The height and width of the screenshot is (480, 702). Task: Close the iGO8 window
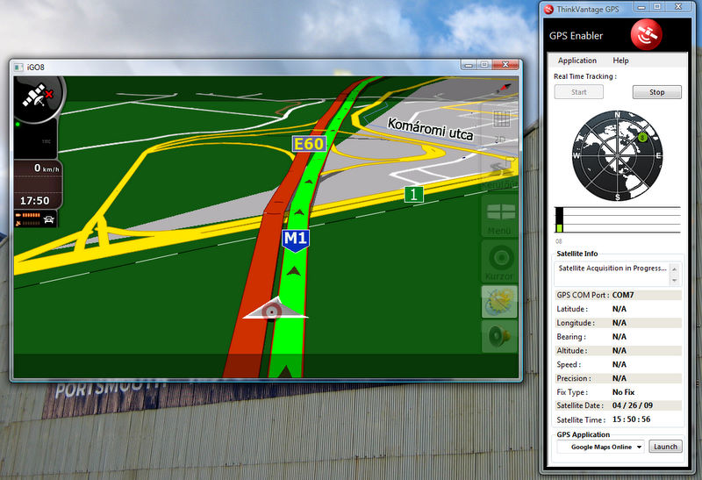(505, 65)
